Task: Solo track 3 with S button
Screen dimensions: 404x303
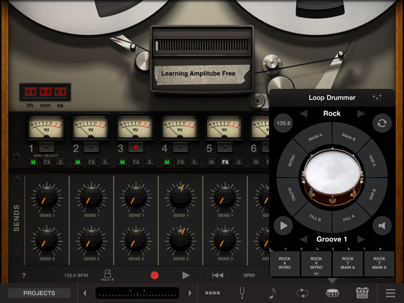Action: point(150,162)
